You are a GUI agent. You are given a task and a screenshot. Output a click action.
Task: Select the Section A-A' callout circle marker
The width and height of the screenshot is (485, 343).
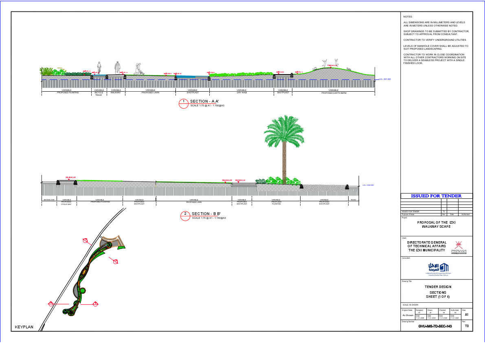click(184, 102)
